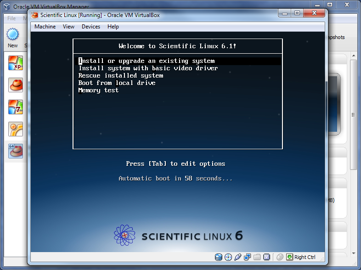Click the USB devices status icon

[238, 257]
